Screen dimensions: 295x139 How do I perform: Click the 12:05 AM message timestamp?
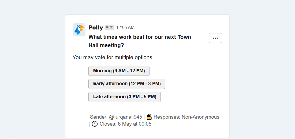point(125,28)
